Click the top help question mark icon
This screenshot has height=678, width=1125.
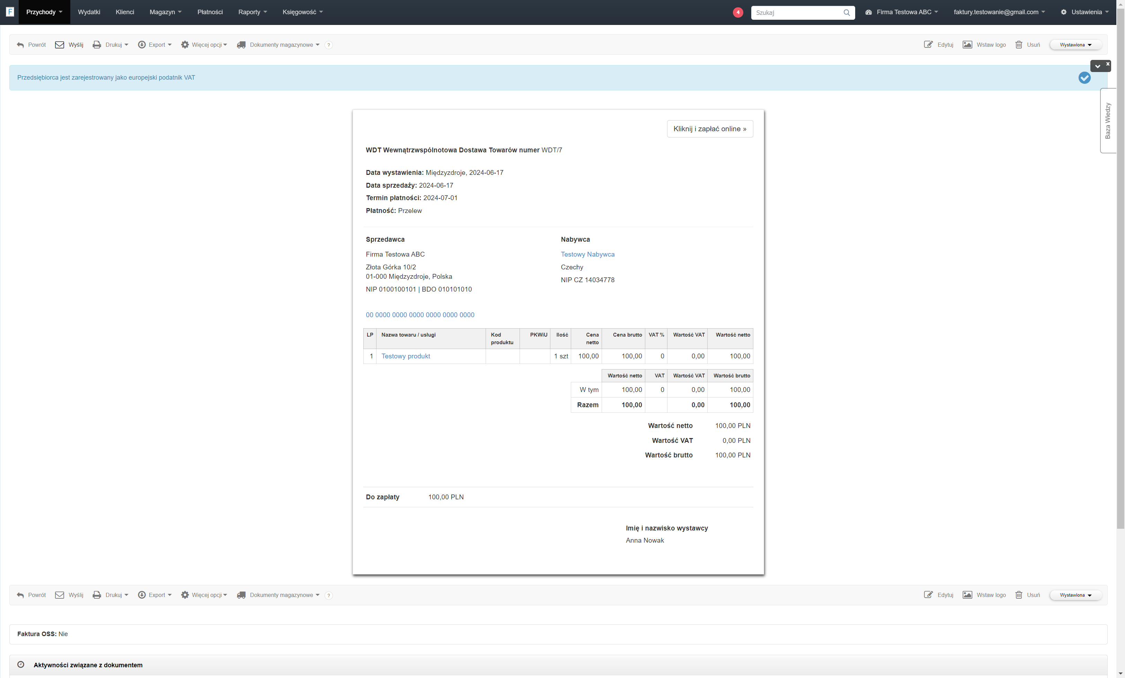[x=329, y=45]
